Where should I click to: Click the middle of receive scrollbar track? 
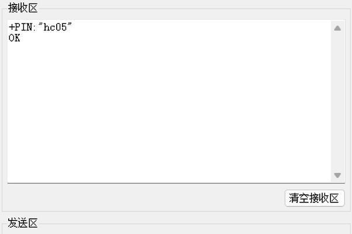(x=337, y=102)
